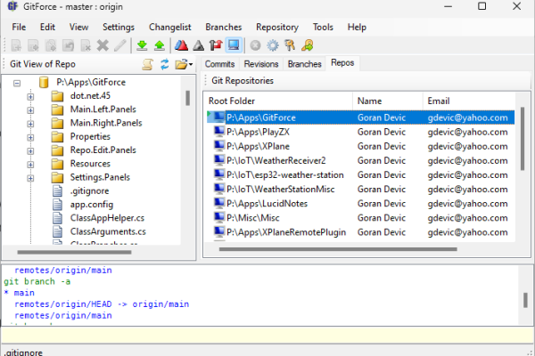Viewport: 535px width, 356px height.
Task: Switch to the Branches tab
Action: click(x=304, y=64)
